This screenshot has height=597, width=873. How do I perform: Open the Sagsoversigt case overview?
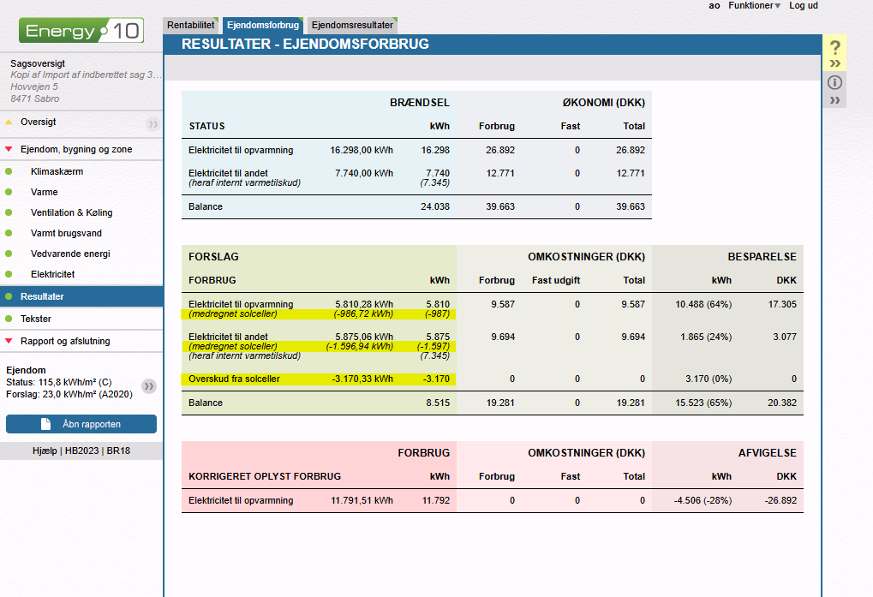pos(38,63)
